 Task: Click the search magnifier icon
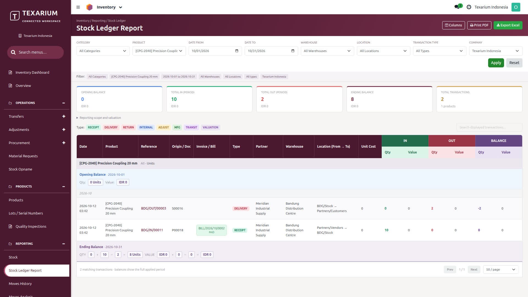click(13, 52)
